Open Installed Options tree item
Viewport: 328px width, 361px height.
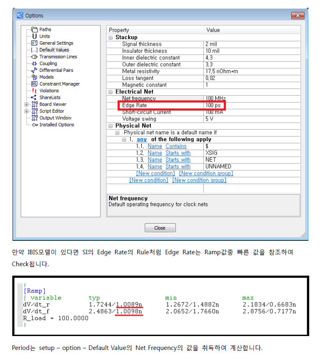pos(56,125)
